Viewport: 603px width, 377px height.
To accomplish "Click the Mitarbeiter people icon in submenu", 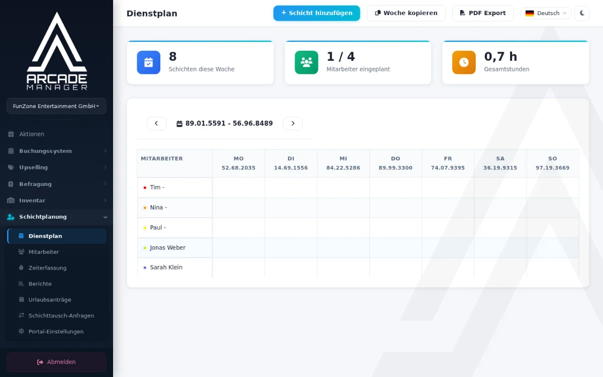I will click(21, 252).
